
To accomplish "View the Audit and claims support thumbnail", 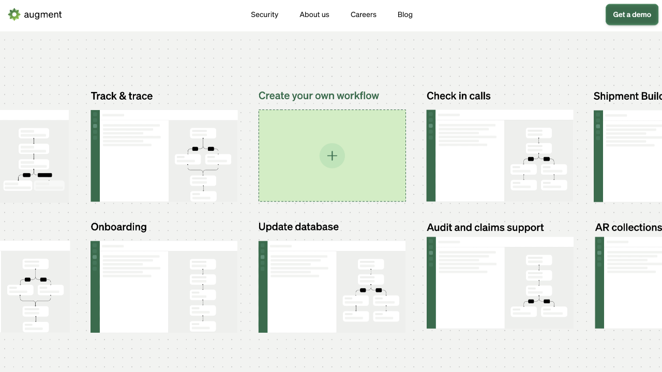I will coord(500,283).
